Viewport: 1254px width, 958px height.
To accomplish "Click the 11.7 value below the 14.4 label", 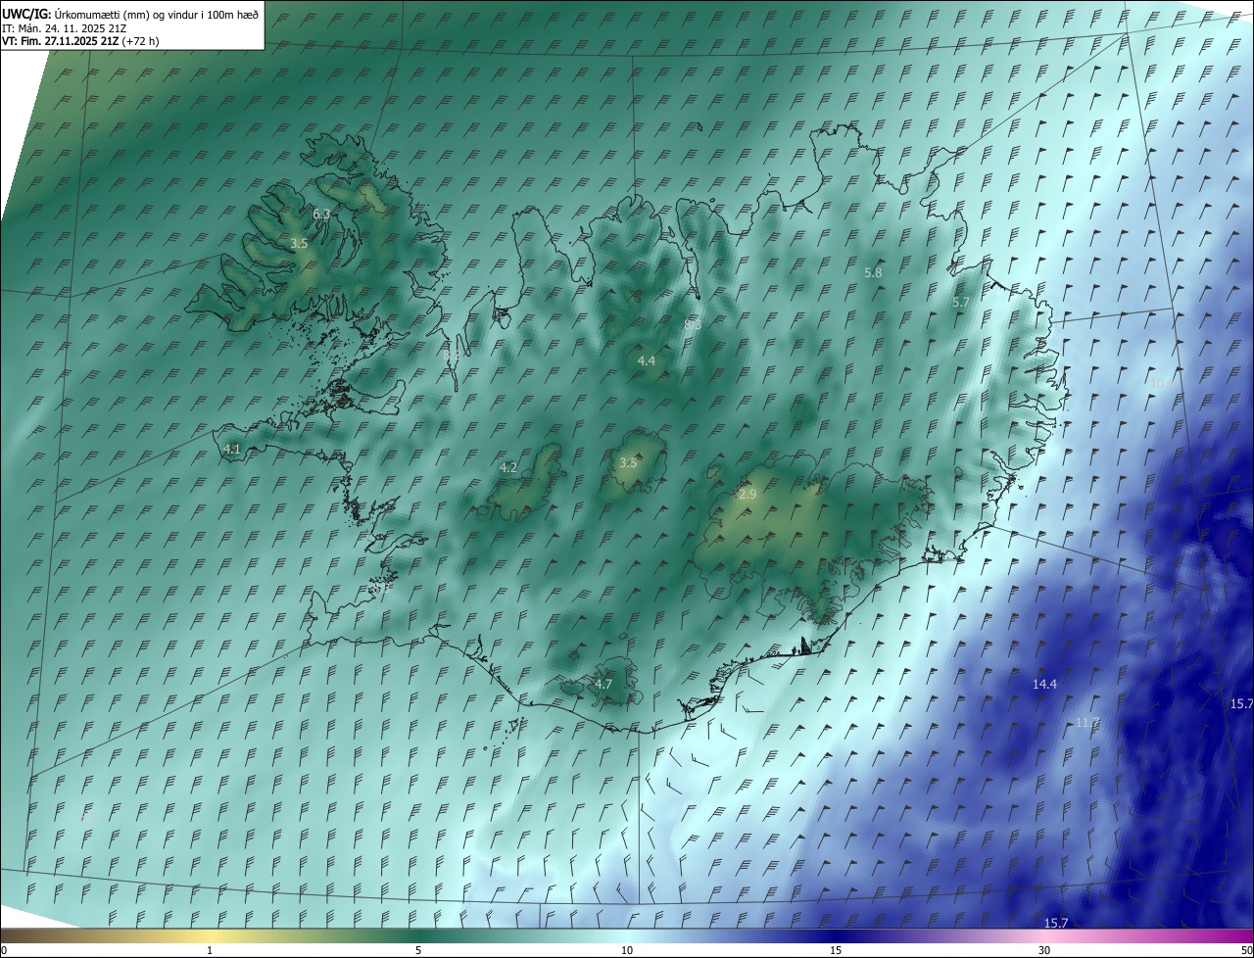I will point(1087,722).
